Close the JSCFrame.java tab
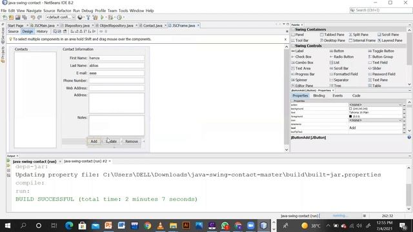 pos(198,26)
